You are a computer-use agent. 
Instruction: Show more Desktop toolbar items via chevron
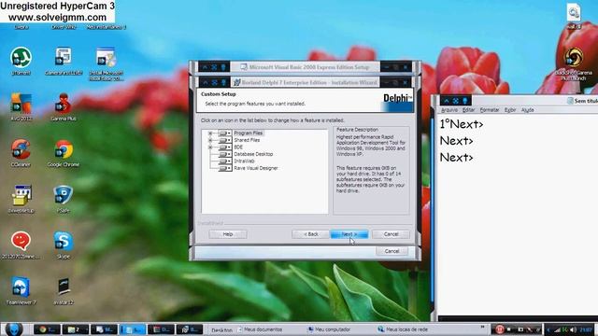[x=482, y=327]
